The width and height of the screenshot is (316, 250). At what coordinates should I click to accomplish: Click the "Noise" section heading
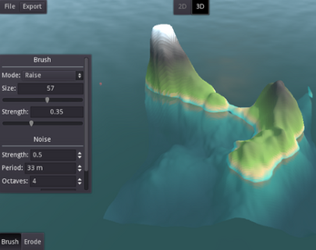point(42,140)
